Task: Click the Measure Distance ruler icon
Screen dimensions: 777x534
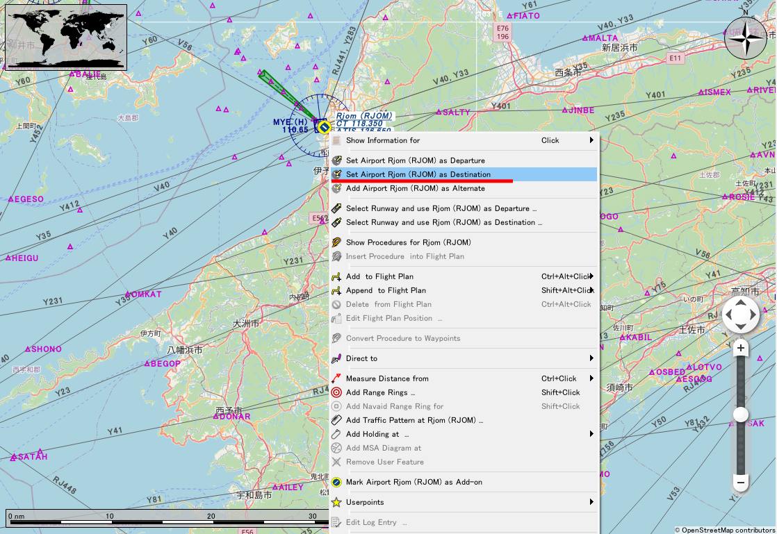Action: click(336, 378)
